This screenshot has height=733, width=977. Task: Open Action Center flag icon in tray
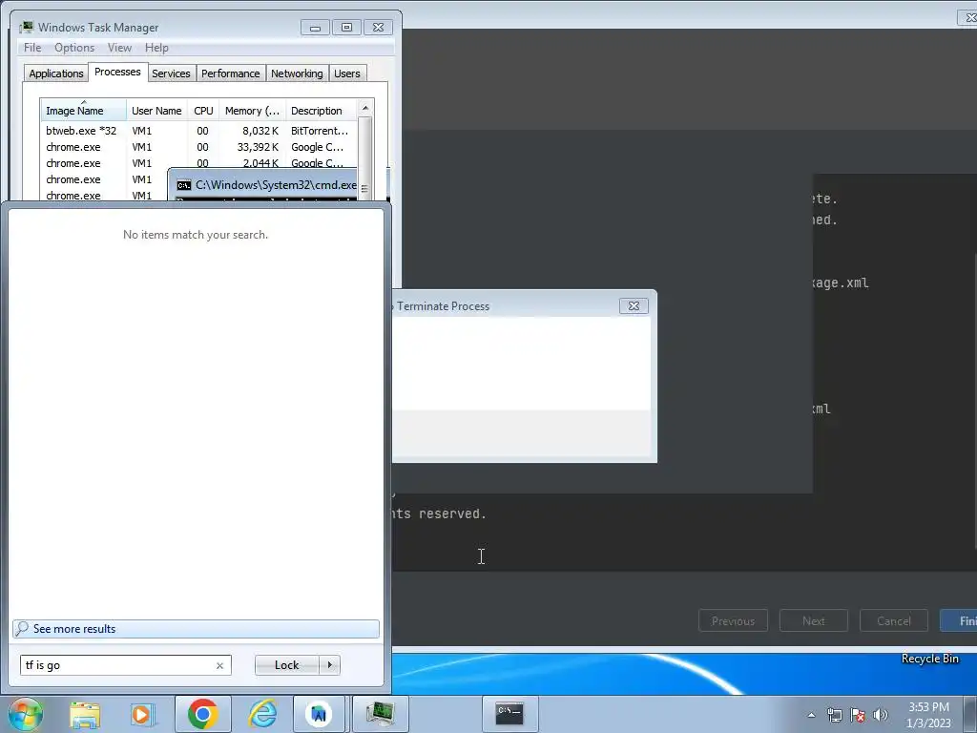coord(858,715)
